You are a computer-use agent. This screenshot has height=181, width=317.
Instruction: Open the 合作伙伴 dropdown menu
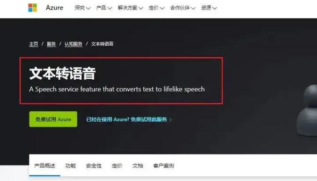click(183, 8)
